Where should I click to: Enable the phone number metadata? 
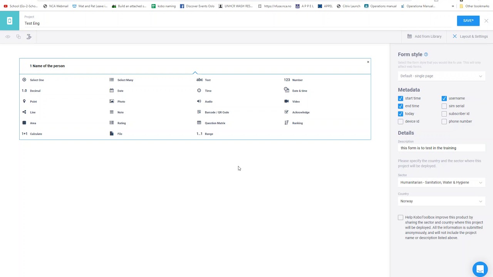pos(444,122)
